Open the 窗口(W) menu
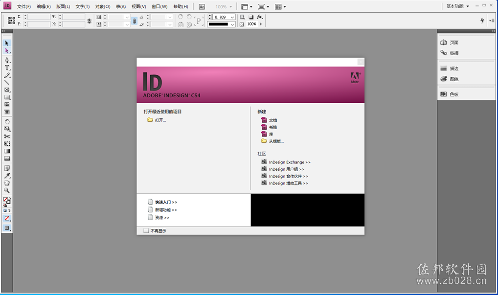The width and height of the screenshot is (498, 295). (x=159, y=7)
